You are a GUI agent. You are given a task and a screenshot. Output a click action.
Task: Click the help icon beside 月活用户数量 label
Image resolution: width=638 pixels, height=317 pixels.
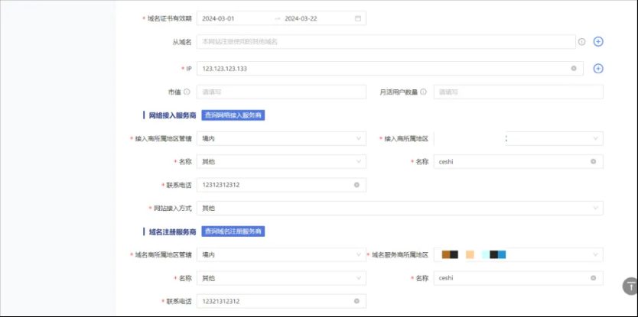click(423, 92)
